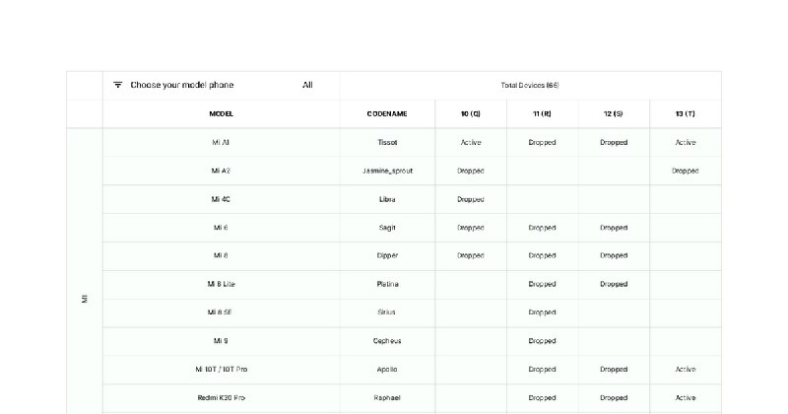Click Active status for Mi 10T Android 13
Screen dimensions: 788x414
(x=686, y=370)
